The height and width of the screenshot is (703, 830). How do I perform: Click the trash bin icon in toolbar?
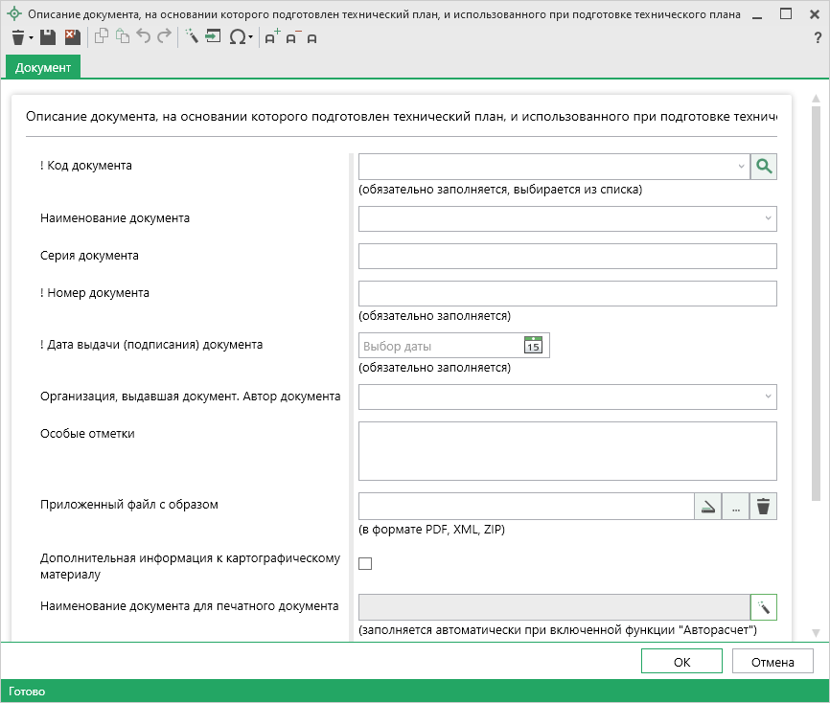[x=18, y=37]
